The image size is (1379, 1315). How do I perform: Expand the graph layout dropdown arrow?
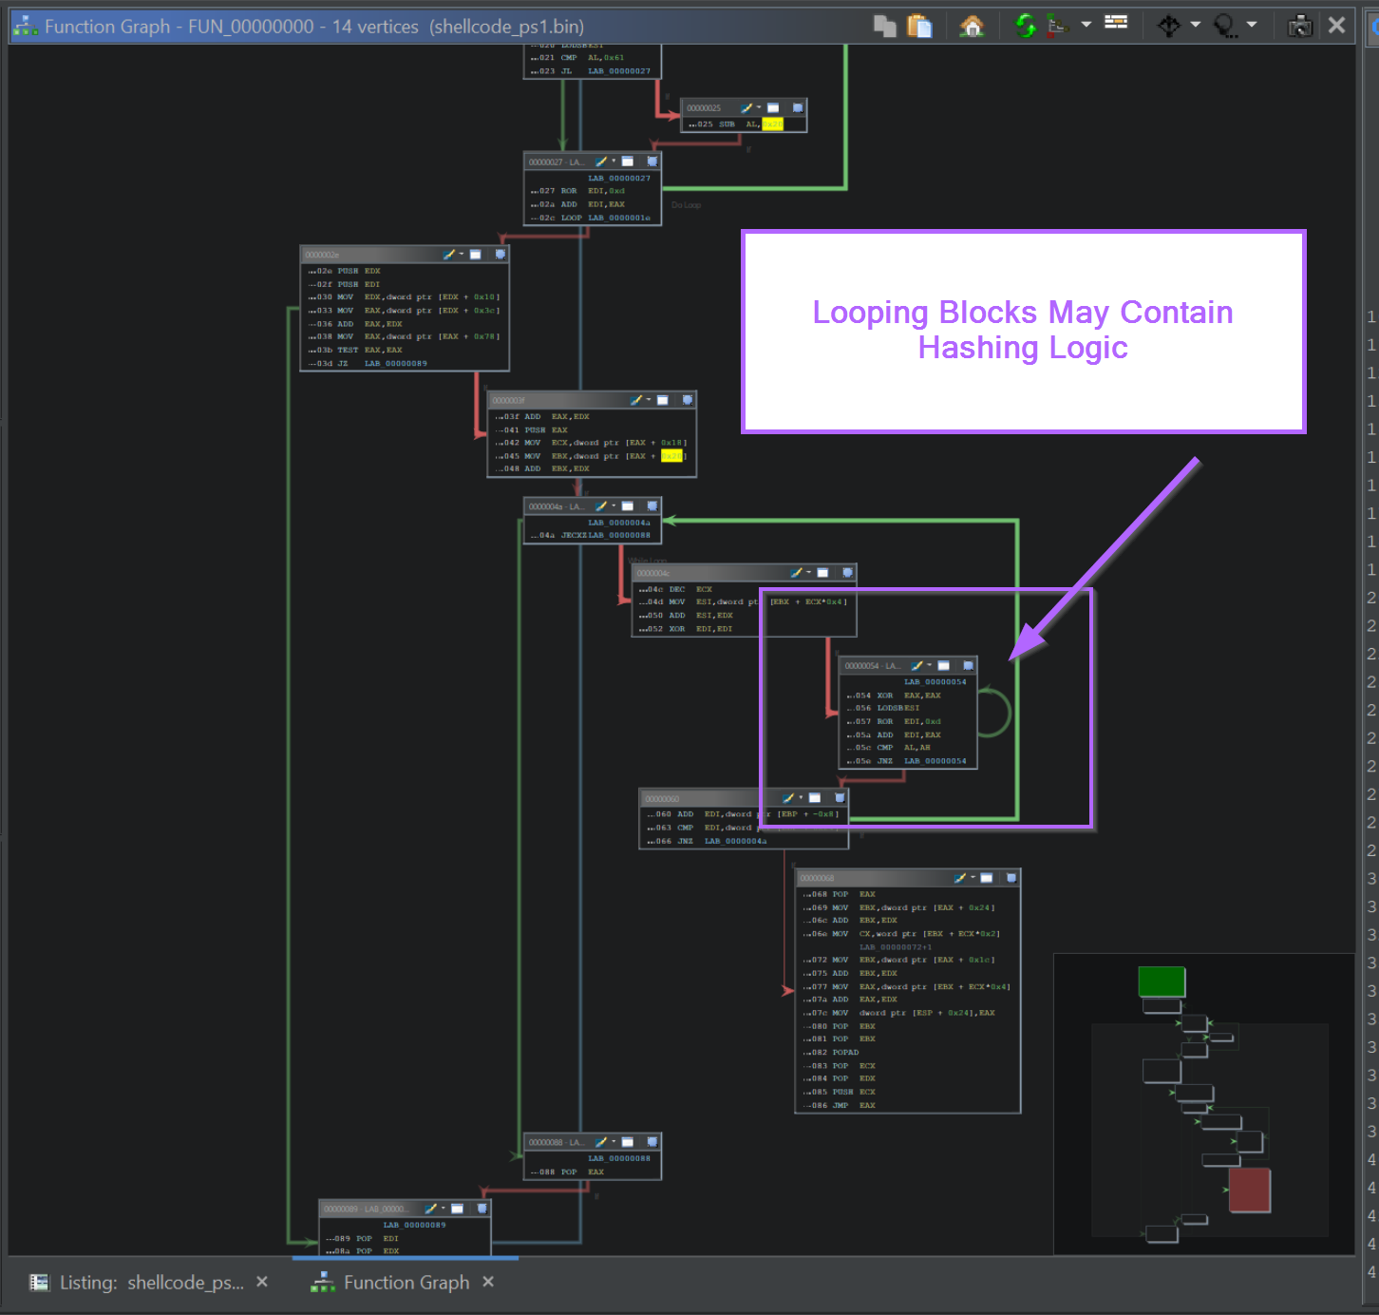(x=1086, y=25)
